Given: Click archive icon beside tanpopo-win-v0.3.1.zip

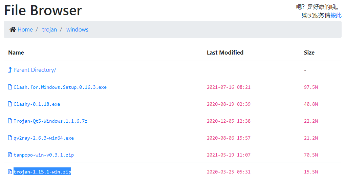Looking at the screenshot, I should (x=10, y=155).
